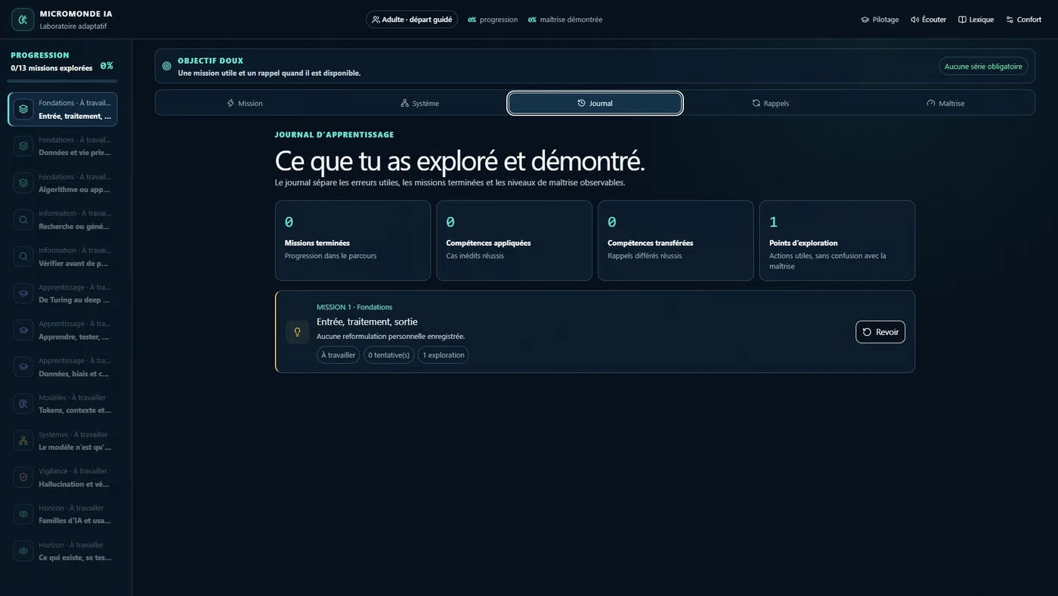The height and width of the screenshot is (596, 1058).
Task: Open the "Données, biais et c…" mission icon
Action: tap(23, 367)
